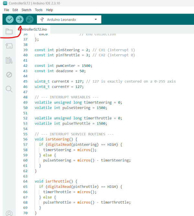Click line number 64 in gutter
Viewport: 194px width, 216px height.
[25, 181]
